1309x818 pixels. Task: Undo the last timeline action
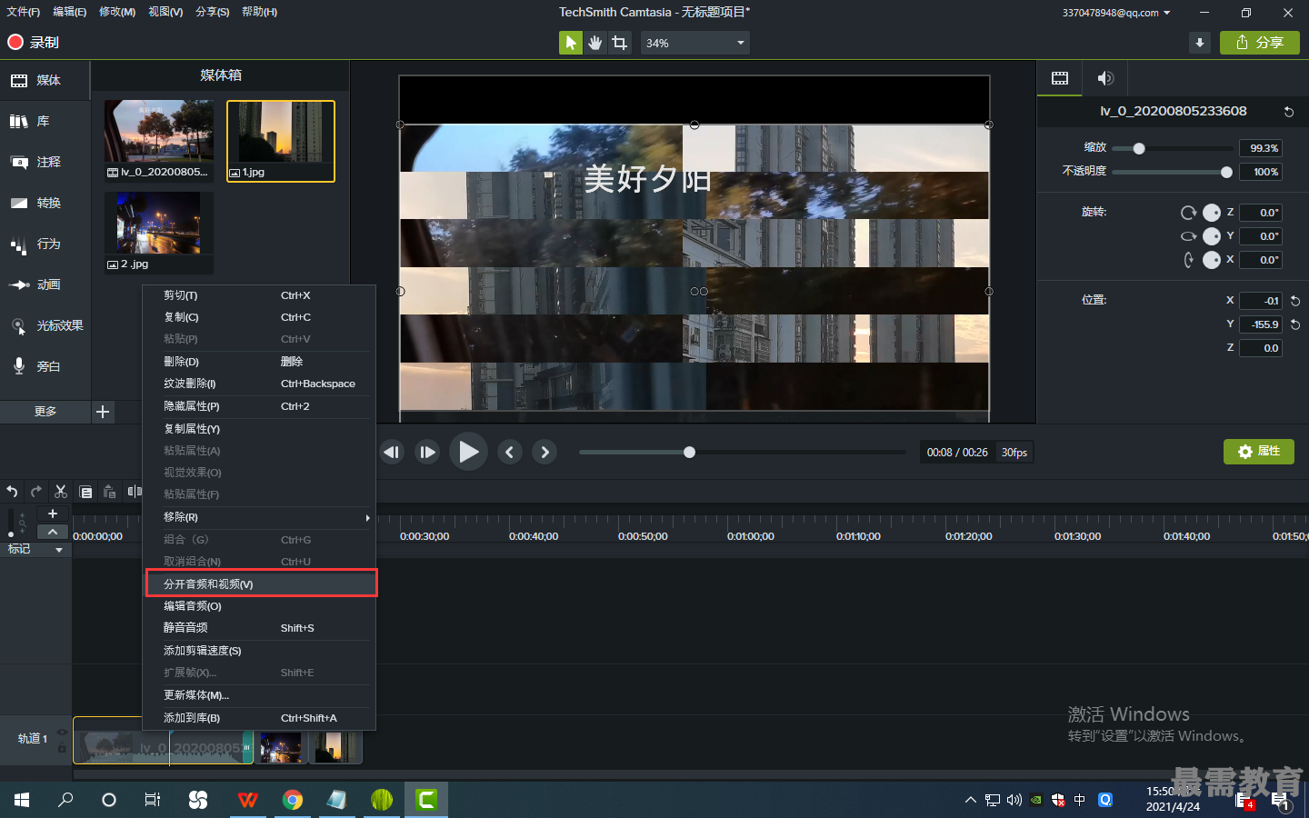tap(12, 492)
